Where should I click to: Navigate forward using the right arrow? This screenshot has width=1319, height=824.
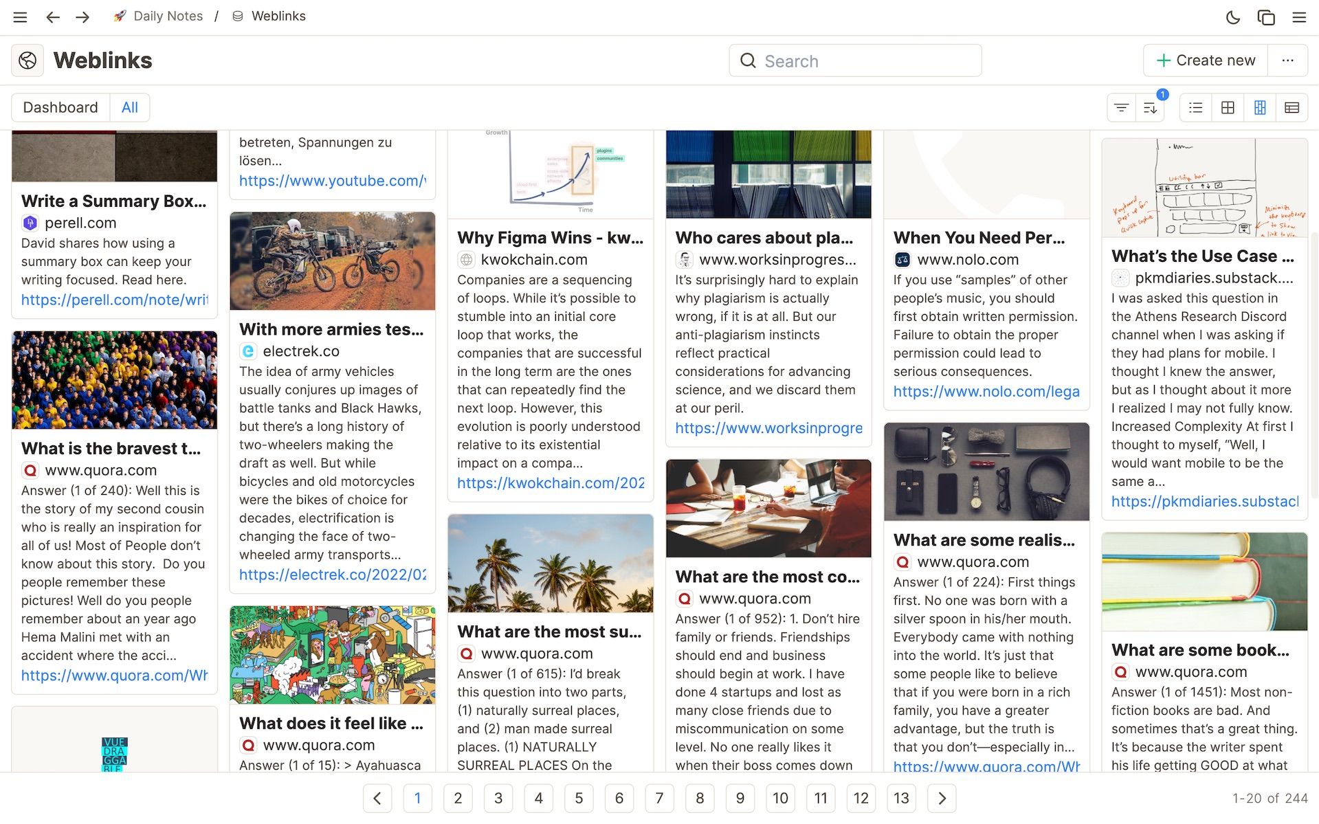pyautogui.click(x=82, y=16)
